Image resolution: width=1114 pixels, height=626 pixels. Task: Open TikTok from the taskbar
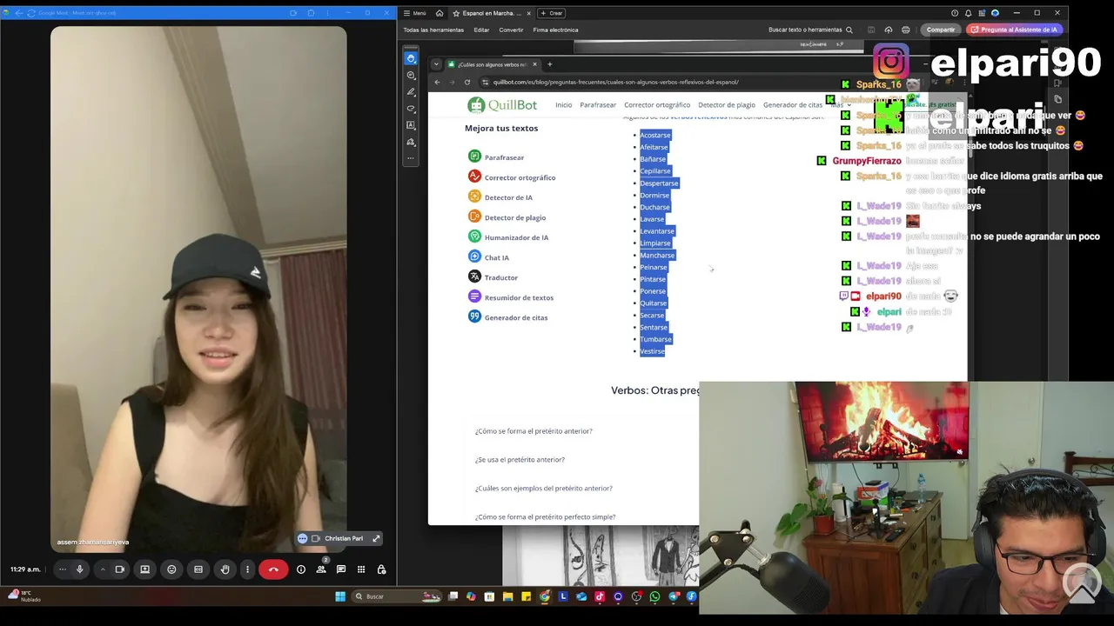click(600, 596)
